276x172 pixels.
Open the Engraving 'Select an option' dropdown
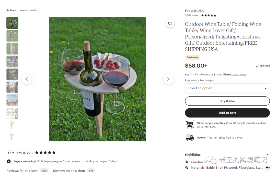click(x=227, y=88)
